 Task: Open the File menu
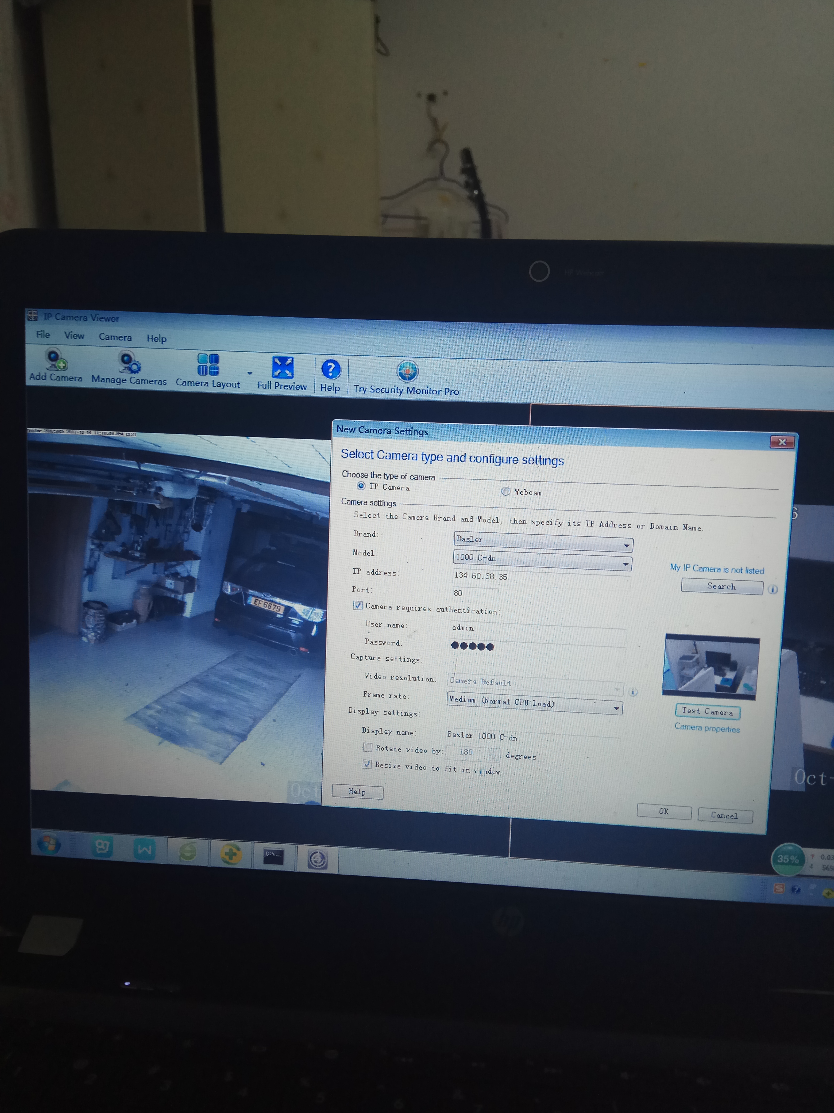(x=43, y=334)
